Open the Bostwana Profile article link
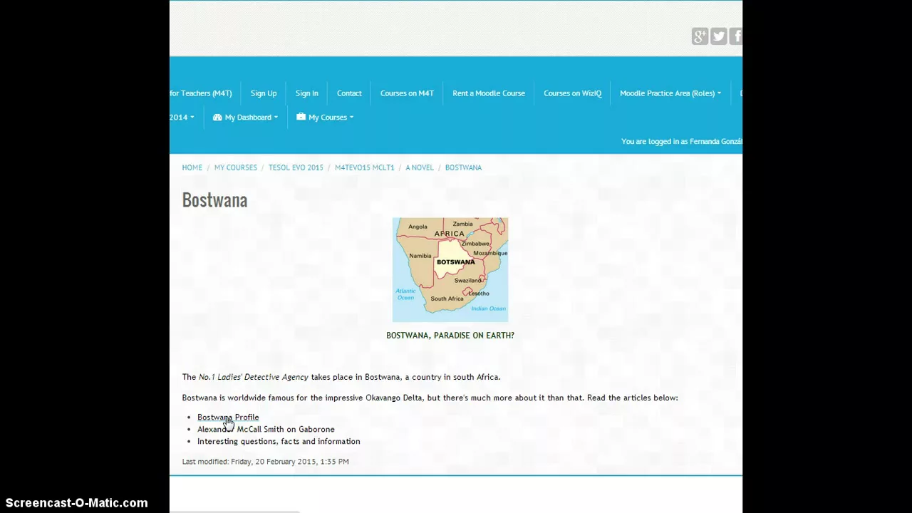Viewport: 912px width, 513px height. 228,418
